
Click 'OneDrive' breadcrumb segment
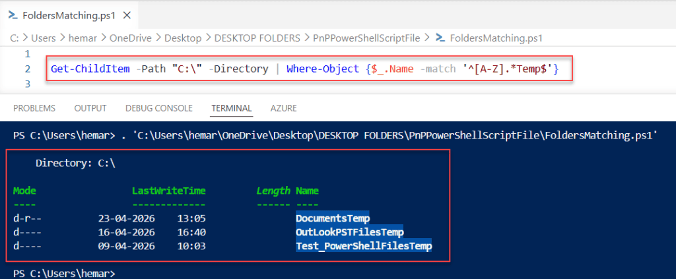pyautogui.click(x=131, y=38)
